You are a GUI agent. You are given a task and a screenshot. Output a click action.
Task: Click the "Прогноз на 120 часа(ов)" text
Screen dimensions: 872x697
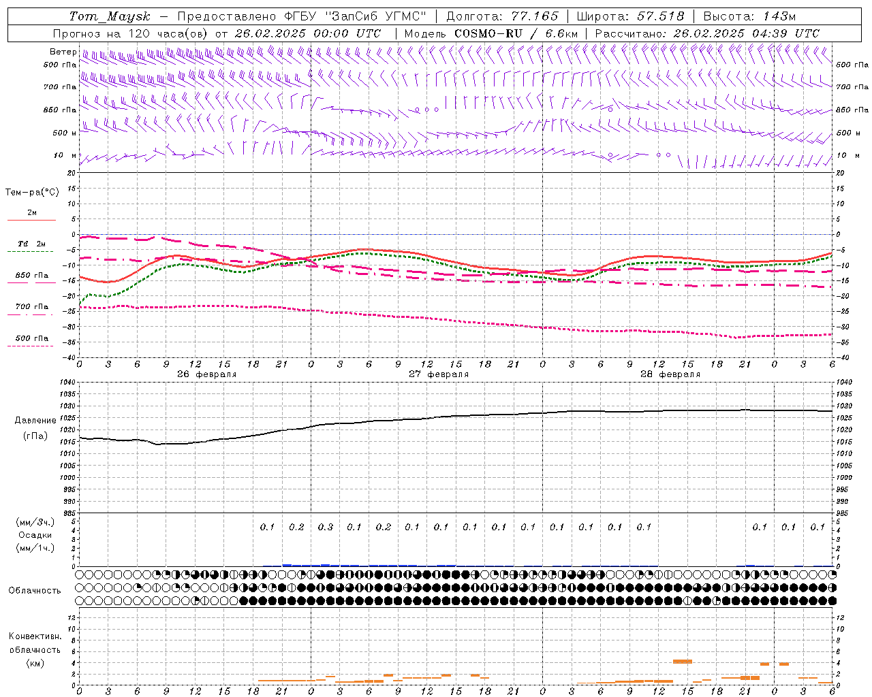tap(131, 33)
